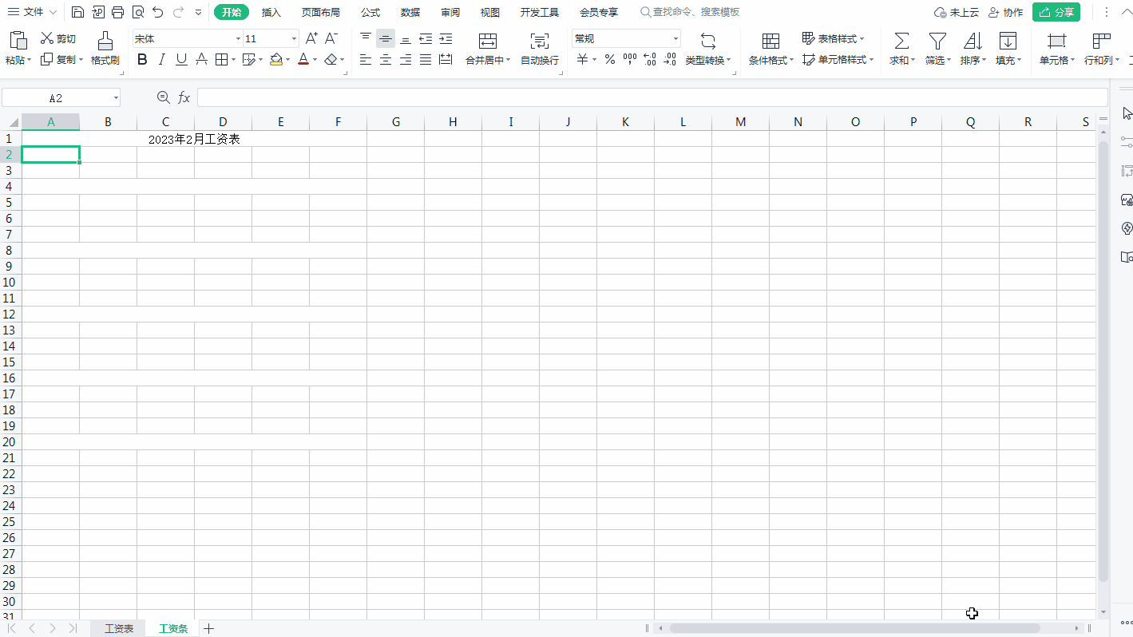This screenshot has width=1133, height=637.
Task: Toggle justify alignment icon
Action: pos(426,59)
